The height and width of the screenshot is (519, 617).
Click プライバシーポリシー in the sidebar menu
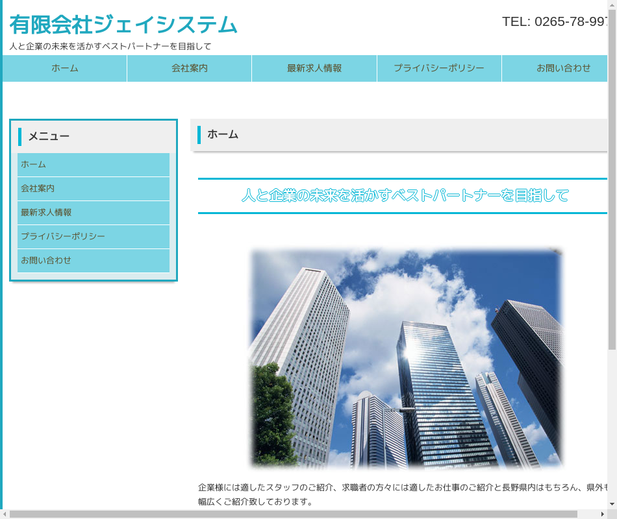point(94,237)
